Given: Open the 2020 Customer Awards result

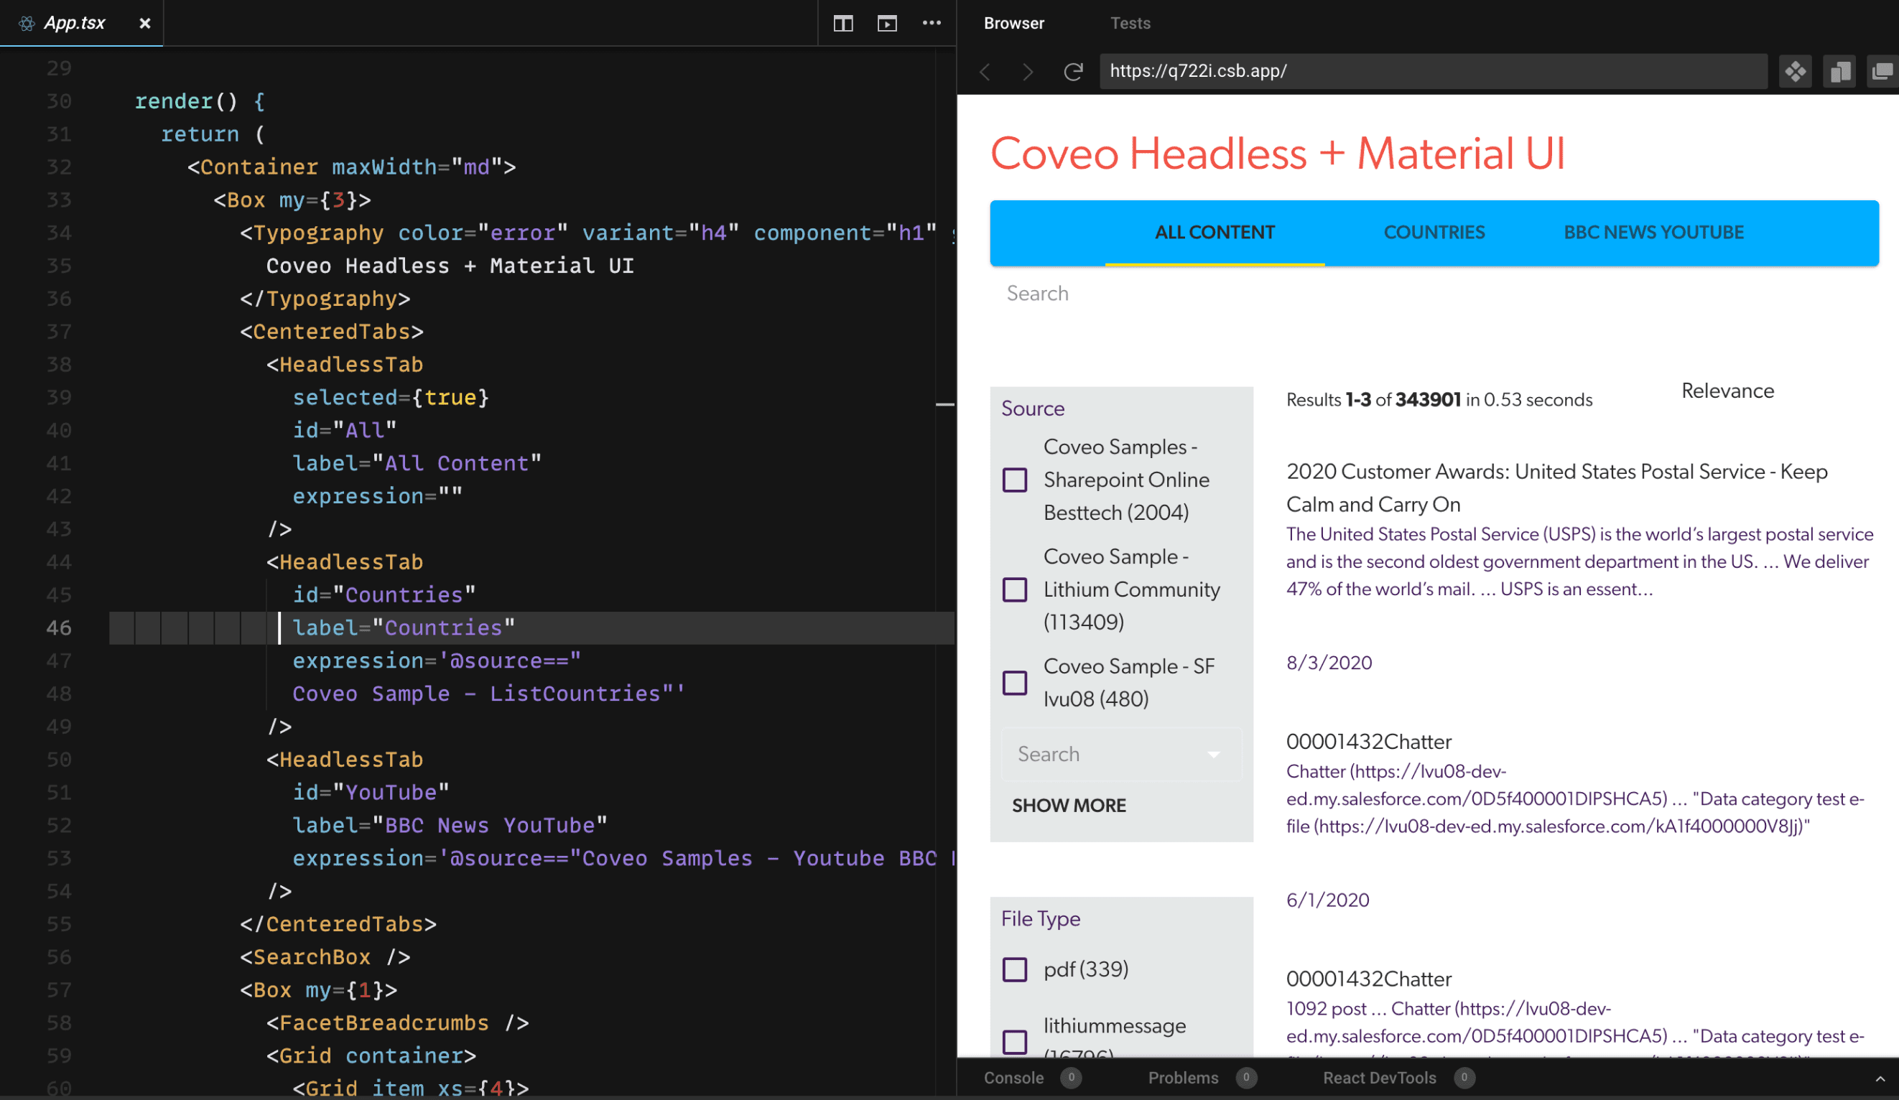Looking at the screenshot, I should click(1557, 488).
